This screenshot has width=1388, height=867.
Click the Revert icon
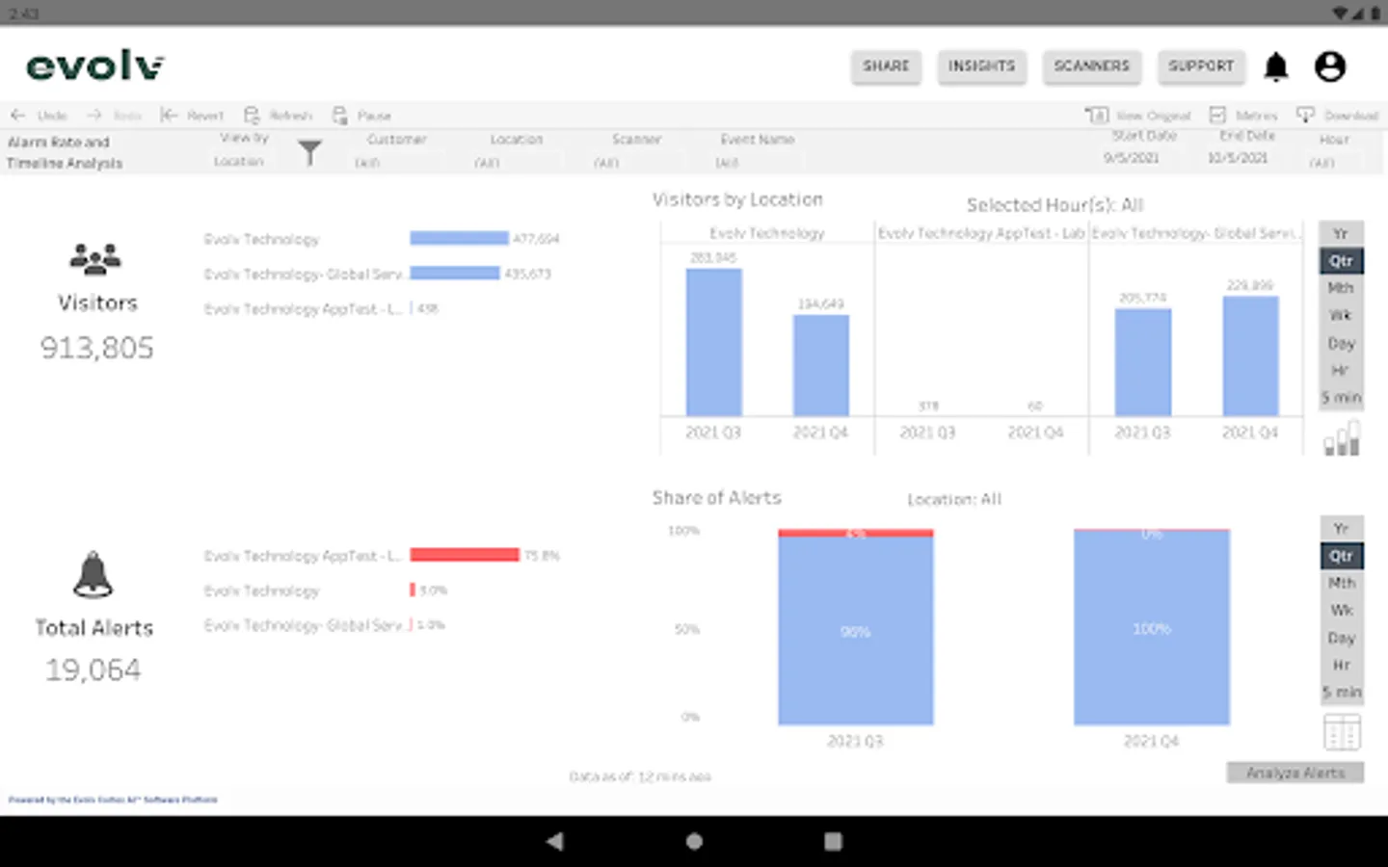click(x=169, y=115)
